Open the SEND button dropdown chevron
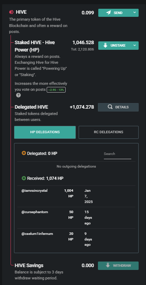The image size is (146, 285). coord(134,13)
